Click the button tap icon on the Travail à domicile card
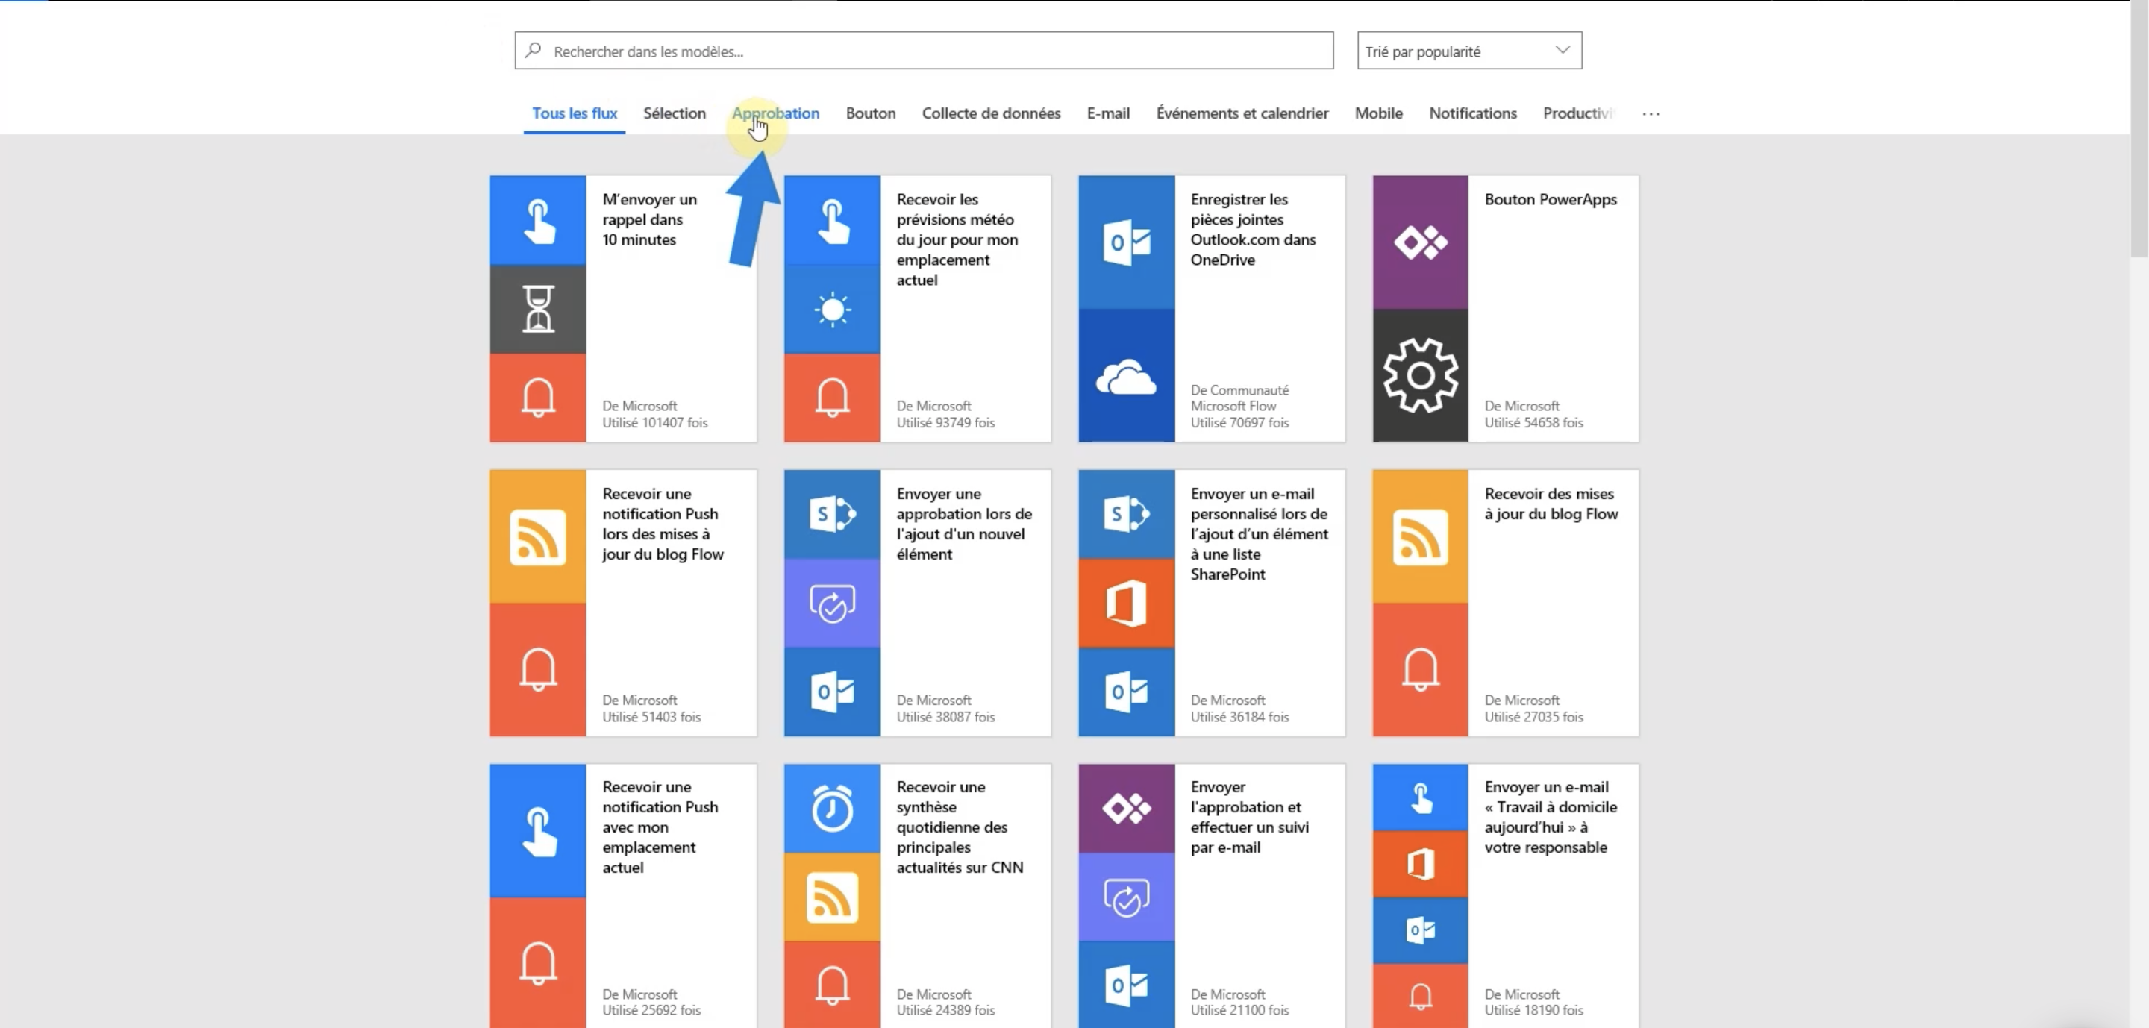Screen dimensions: 2149x1028 (1421, 798)
